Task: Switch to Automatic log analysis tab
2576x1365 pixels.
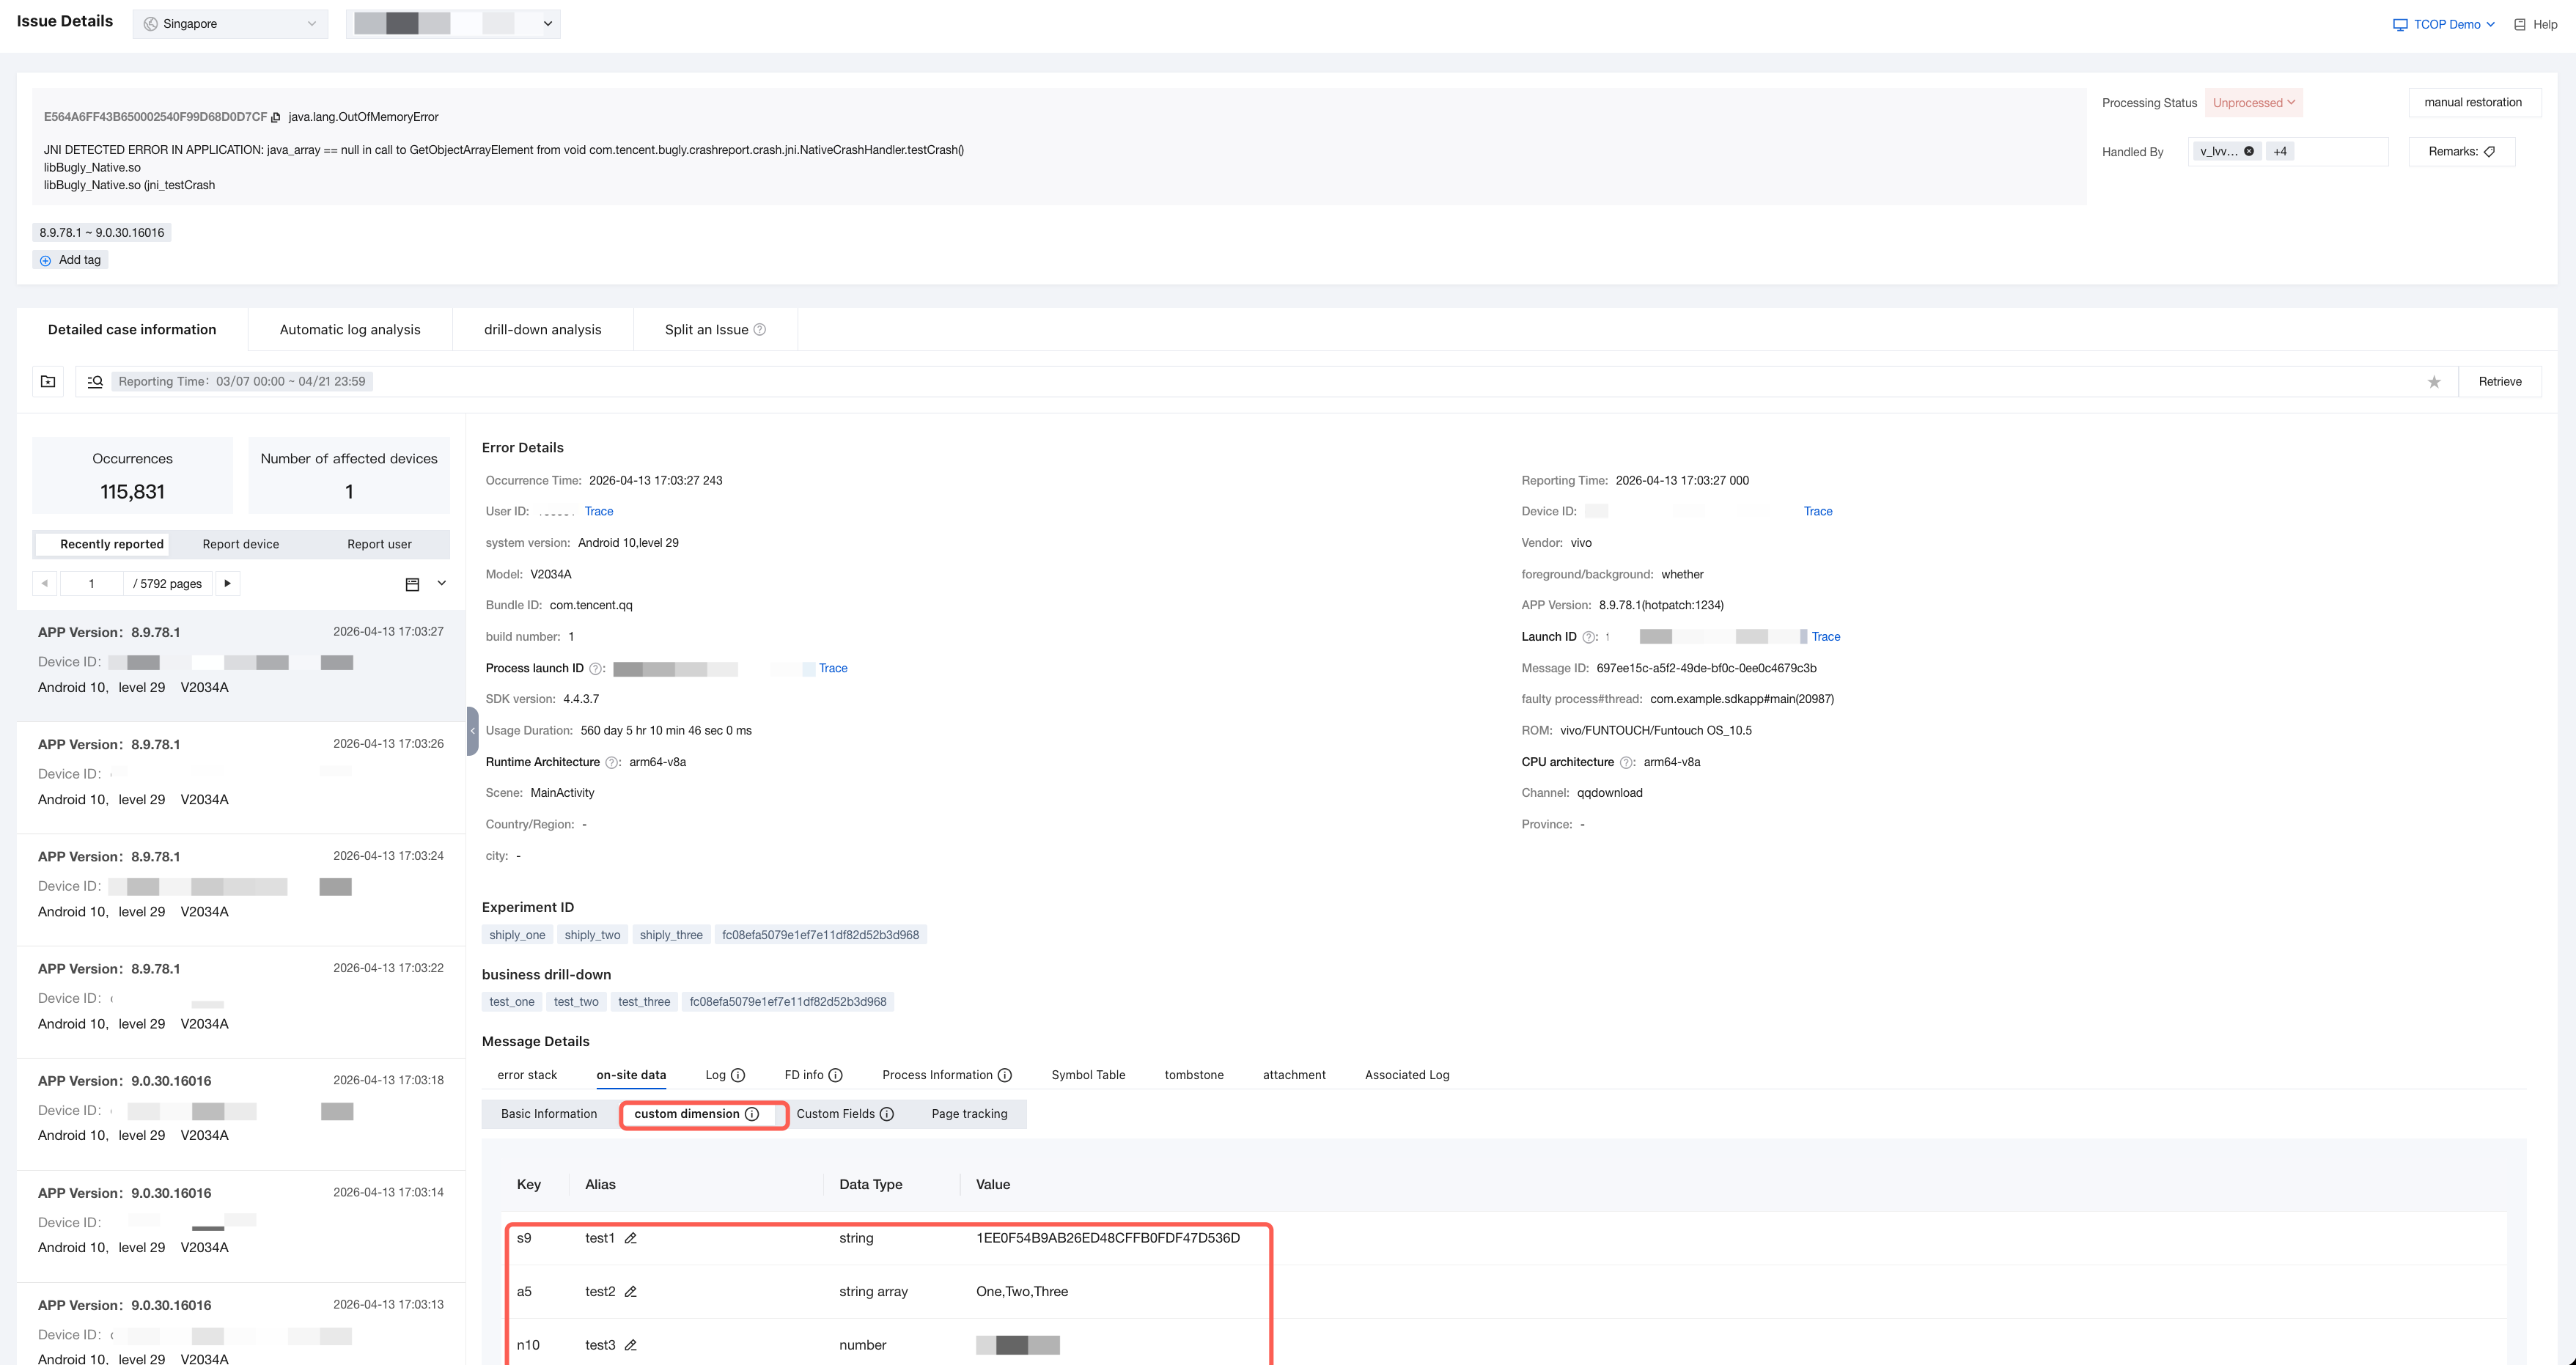Action: [350, 330]
